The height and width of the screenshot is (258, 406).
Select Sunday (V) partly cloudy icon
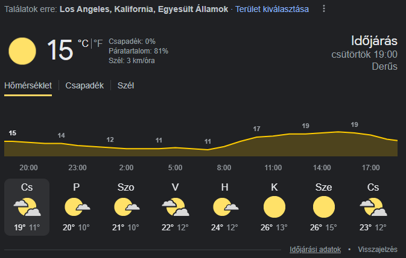coord(175,207)
